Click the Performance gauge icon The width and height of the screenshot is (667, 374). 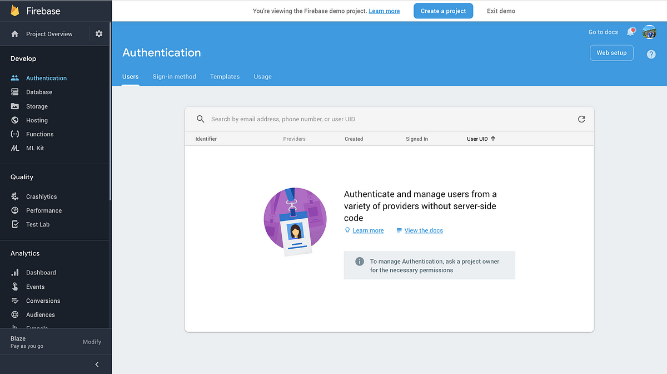(15, 210)
